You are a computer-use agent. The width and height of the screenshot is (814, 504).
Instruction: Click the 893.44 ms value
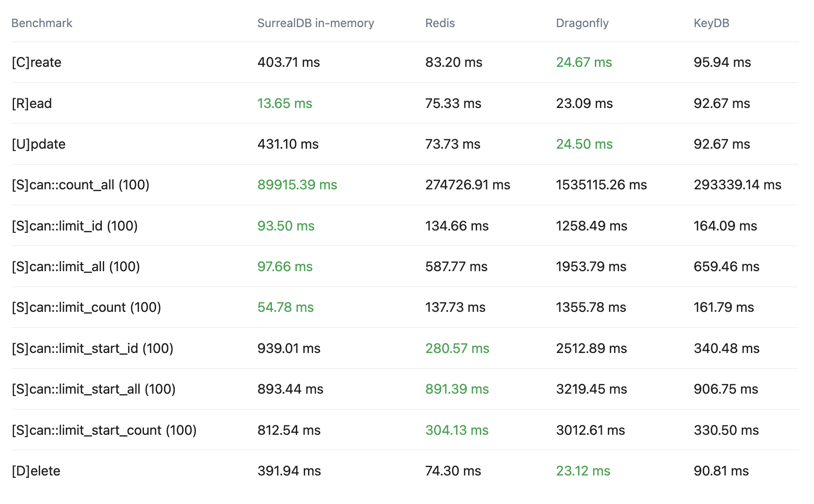(290, 389)
